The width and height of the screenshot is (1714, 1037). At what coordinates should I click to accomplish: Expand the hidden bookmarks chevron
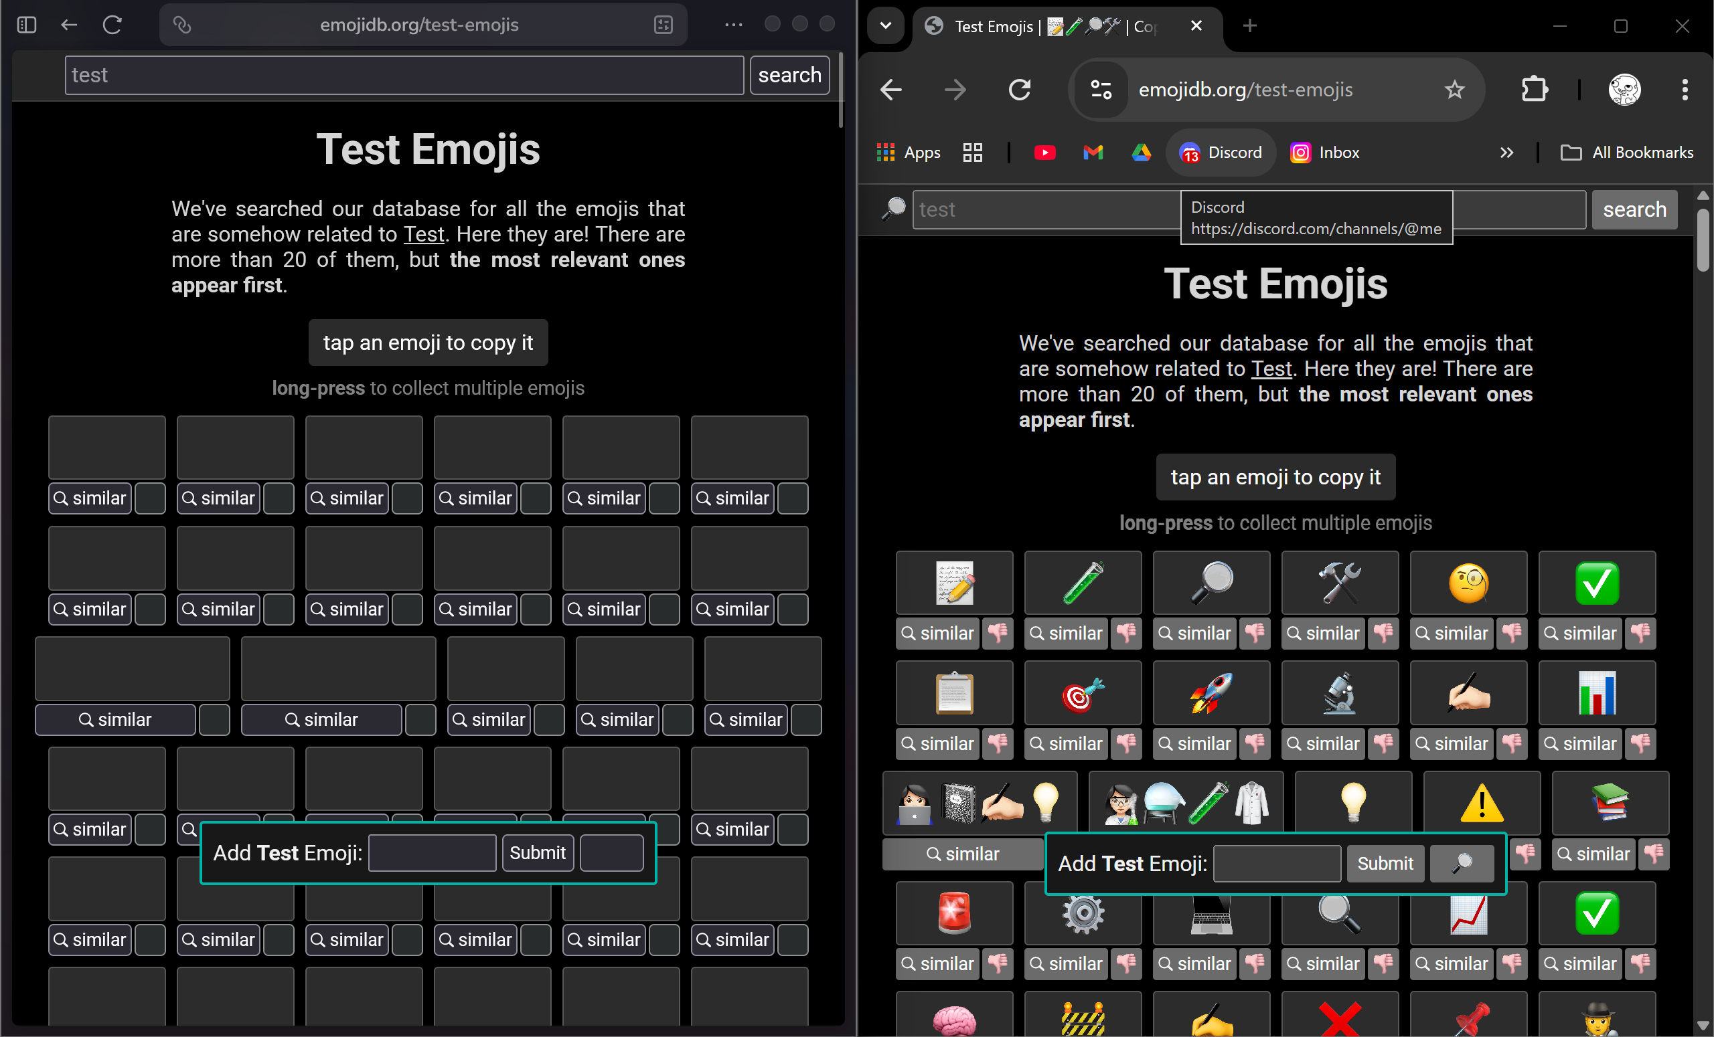[1506, 153]
